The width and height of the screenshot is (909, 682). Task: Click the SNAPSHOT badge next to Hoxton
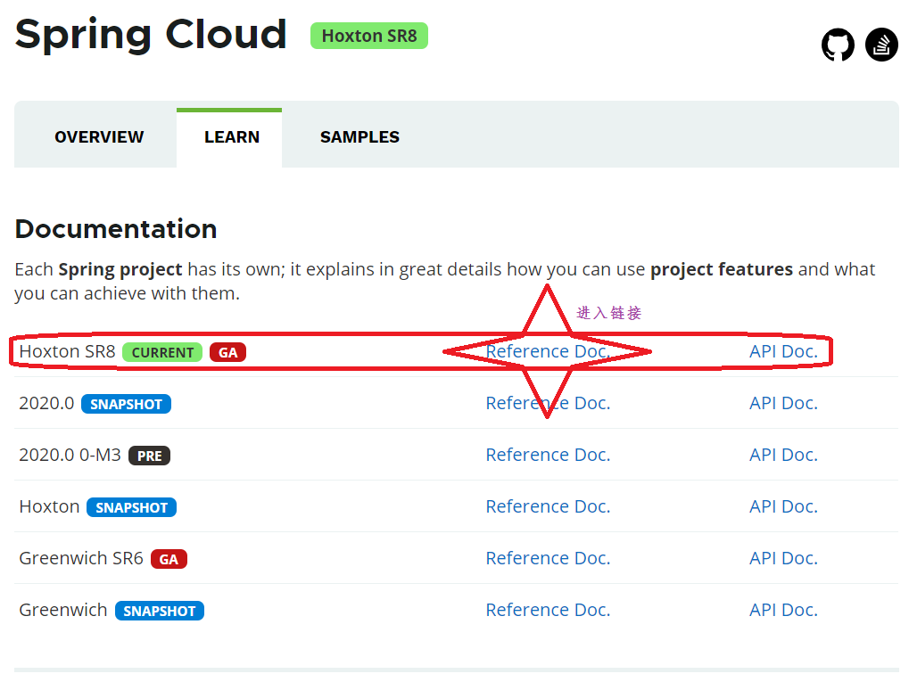tap(132, 507)
